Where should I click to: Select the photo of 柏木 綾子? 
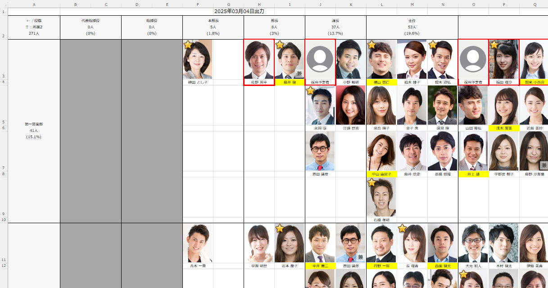(x=412, y=59)
